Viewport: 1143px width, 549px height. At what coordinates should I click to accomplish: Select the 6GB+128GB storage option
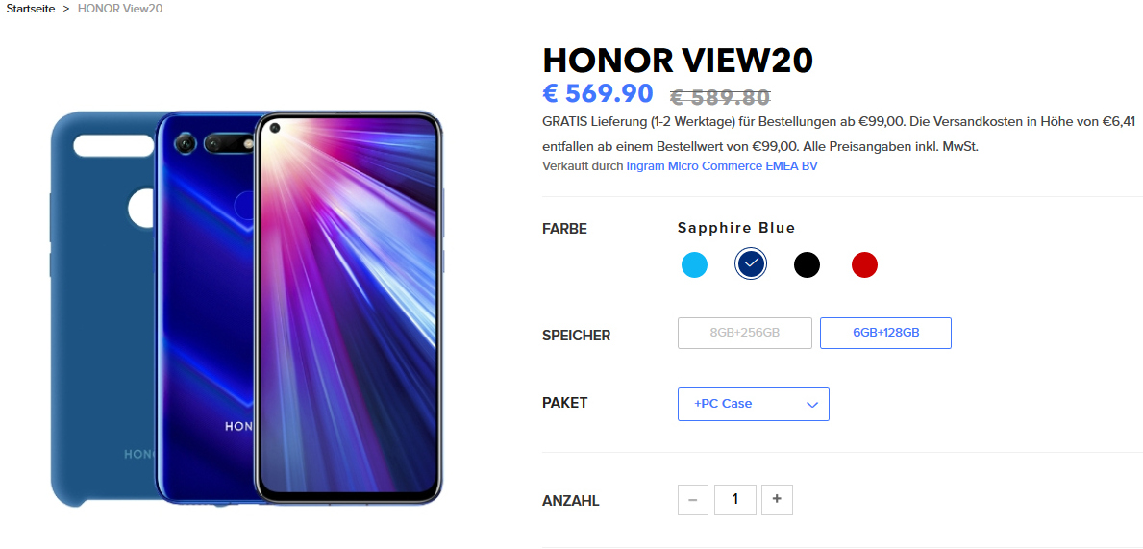pos(885,334)
